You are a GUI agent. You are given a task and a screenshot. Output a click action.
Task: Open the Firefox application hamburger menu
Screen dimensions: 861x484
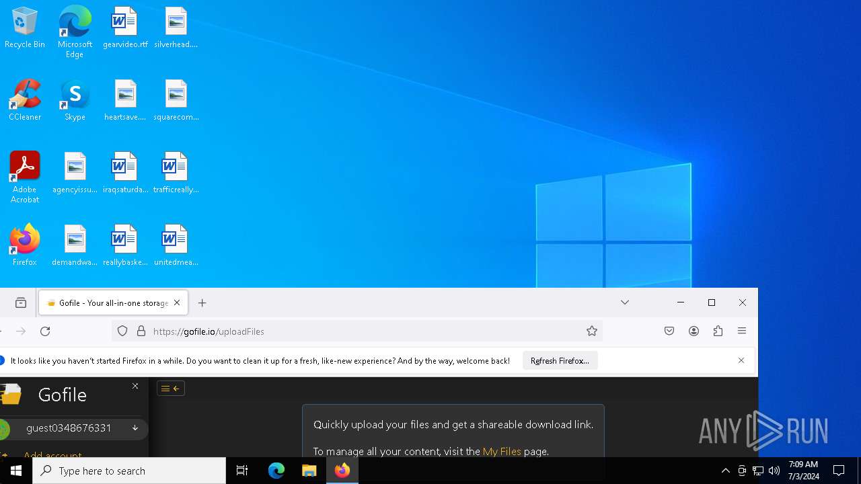point(742,331)
